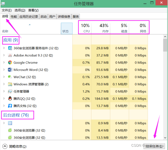
Task: Sort processes by 网络 column
Action: 138,28
